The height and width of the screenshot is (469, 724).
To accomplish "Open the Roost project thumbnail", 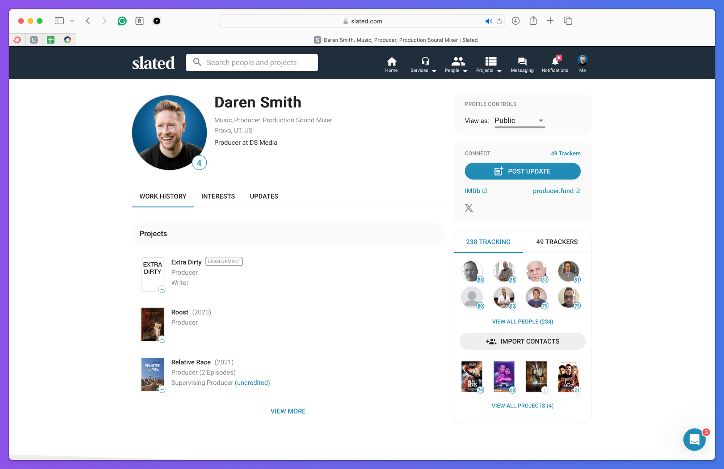I will [x=152, y=324].
